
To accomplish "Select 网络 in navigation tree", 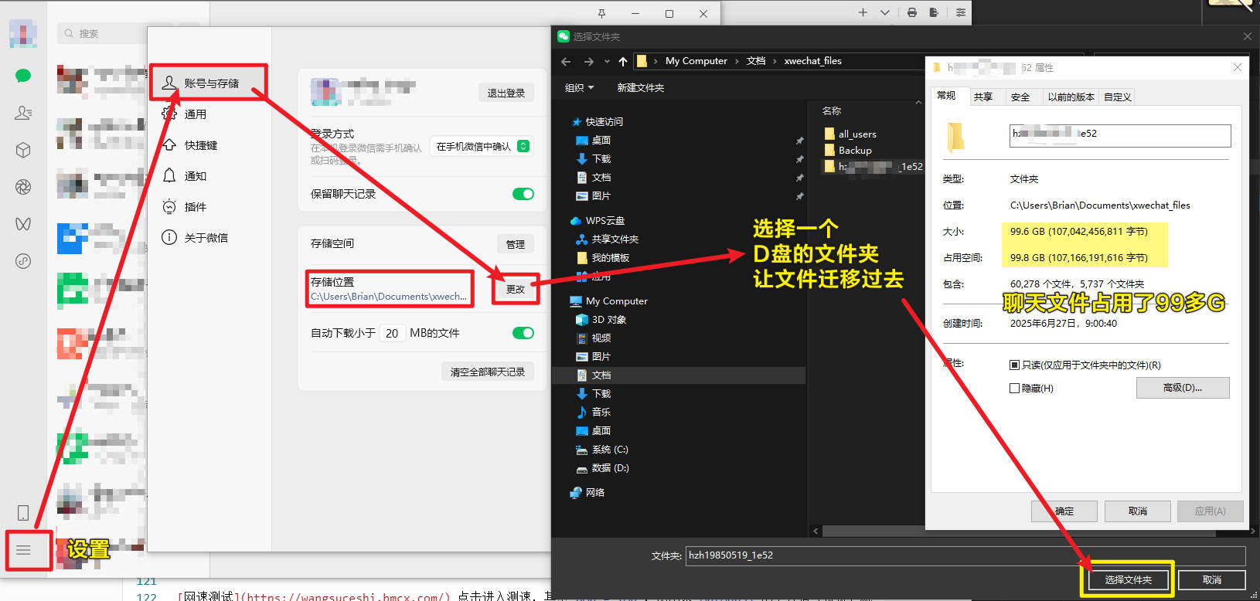I will [x=595, y=493].
